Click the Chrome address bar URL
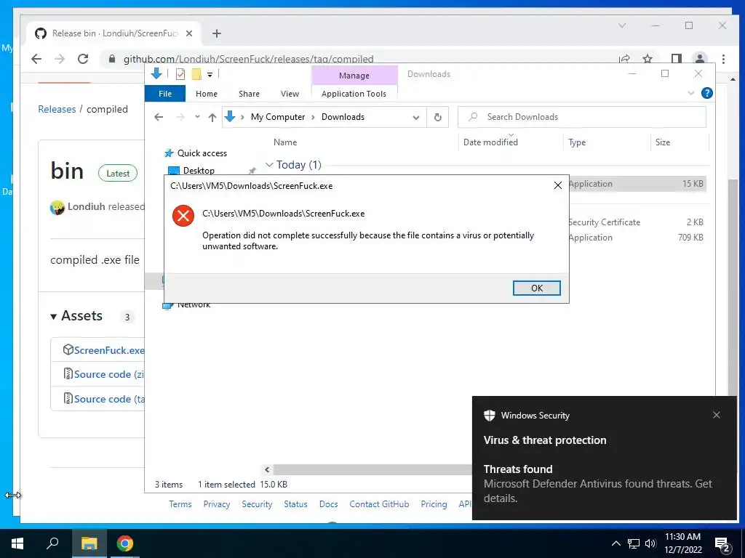Screen dimensions: 745x558 [249, 59]
